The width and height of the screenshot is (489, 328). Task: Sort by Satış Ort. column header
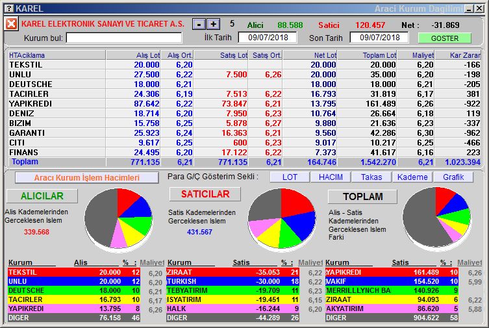pyautogui.click(x=266, y=55)
